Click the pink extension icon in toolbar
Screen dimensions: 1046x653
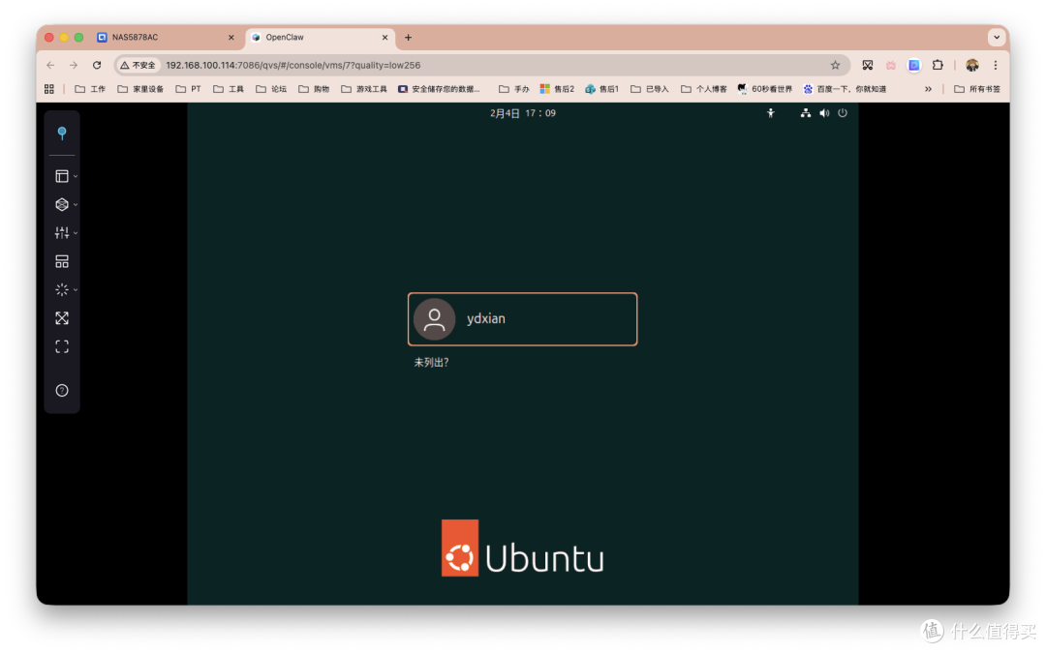point(891,66)
